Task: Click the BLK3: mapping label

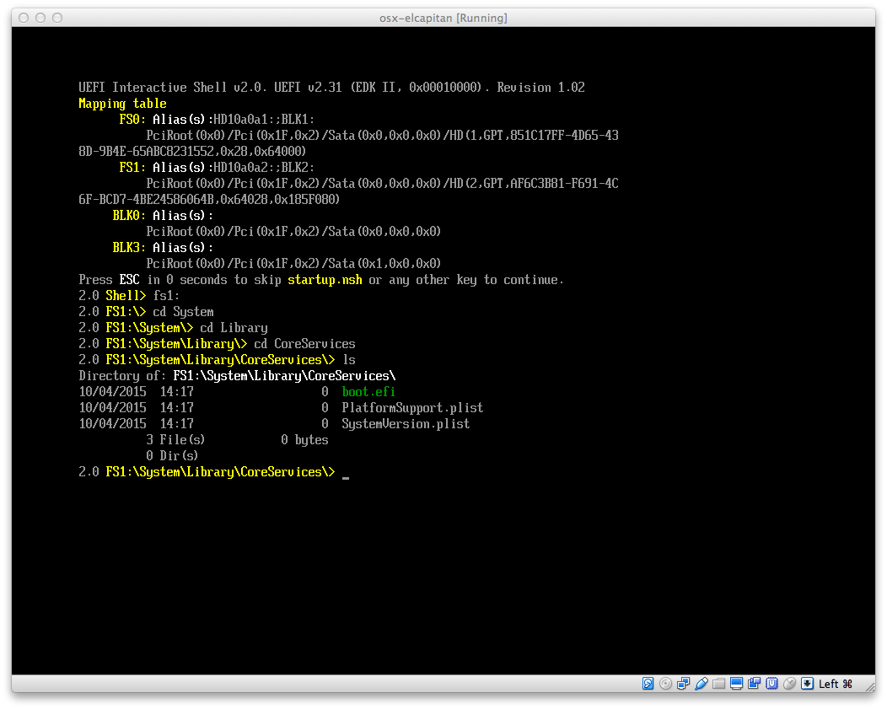Action: click(x=129, y=248)
